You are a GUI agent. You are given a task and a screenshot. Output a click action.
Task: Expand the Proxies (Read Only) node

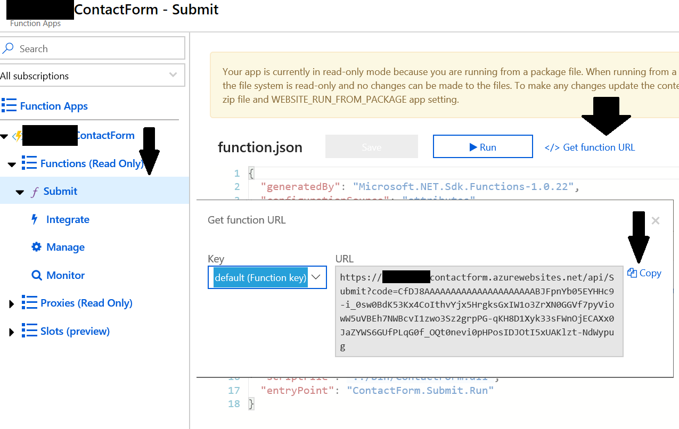pos(12,304)
